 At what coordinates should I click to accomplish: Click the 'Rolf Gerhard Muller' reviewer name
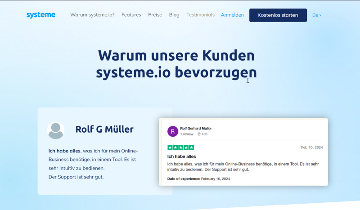[x=196, y=128]
